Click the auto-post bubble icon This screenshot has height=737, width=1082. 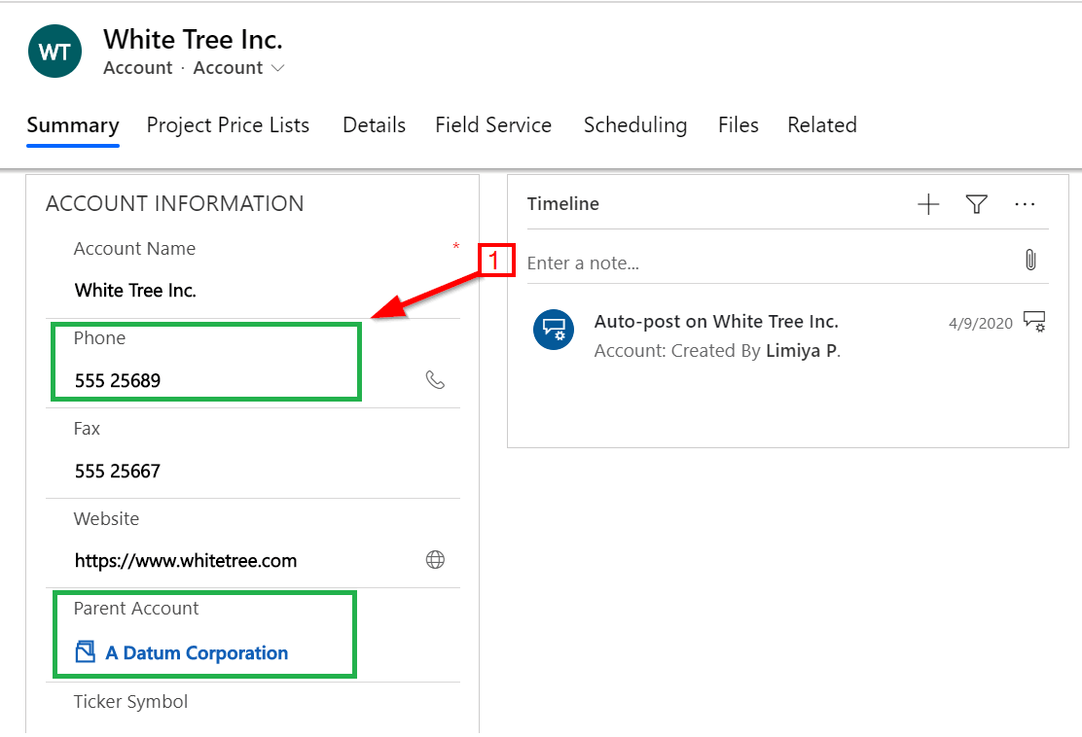click(554, 329)
